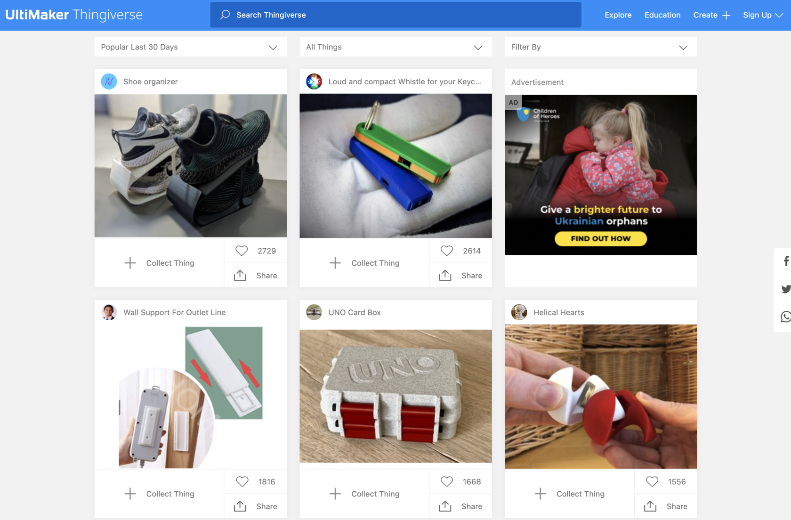Open Loud and compact Whistle title
791x520 pixels.
(405, 81)
